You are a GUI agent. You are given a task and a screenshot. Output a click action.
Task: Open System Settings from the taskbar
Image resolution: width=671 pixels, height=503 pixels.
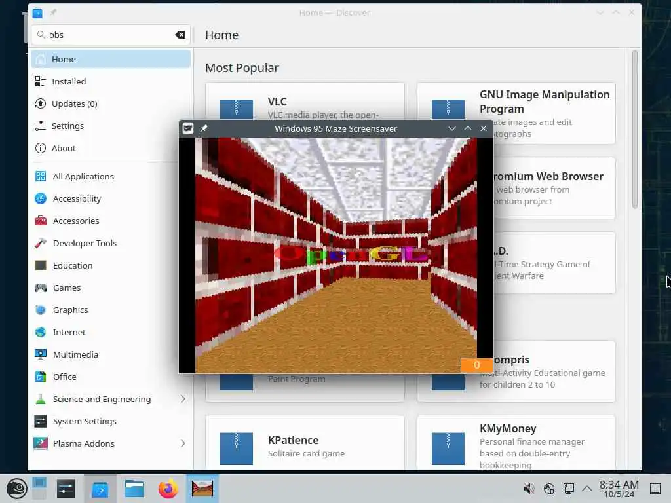click(66, 489)
